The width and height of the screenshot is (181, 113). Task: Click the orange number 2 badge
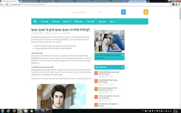click(x=96, y=81)
